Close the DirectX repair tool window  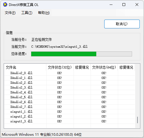(x=137, y=5)
